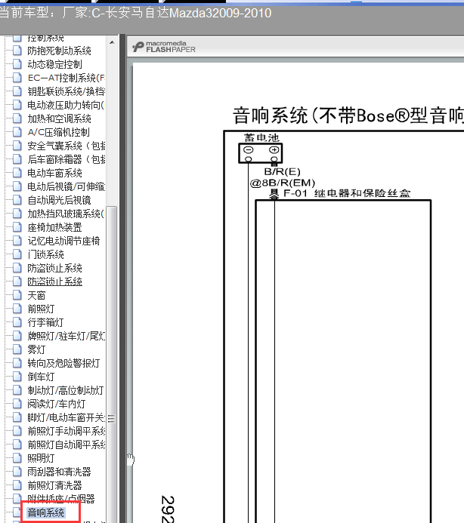Screen dimensions: 464x523
Task: Click page icon beside 自动调光后视镜
Action: 17,200
